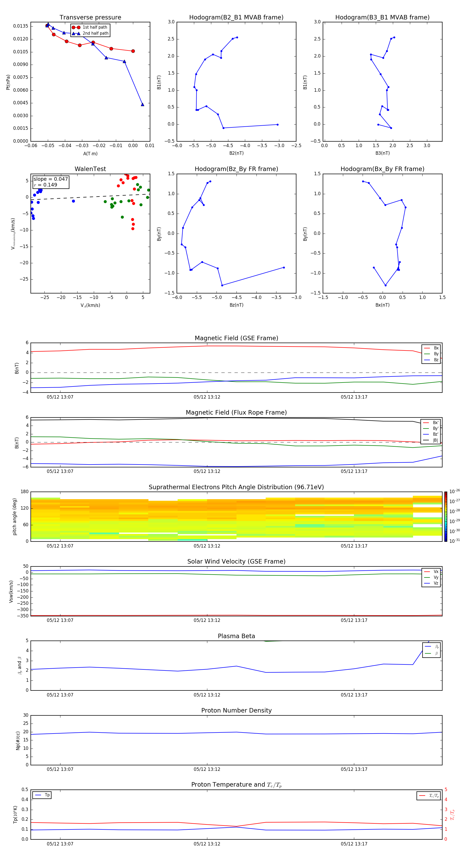Viewport: 473px width, 867px height.
Task: Select the Bz' legend entry in Flux Rope panel
Action: click(431, 434)
